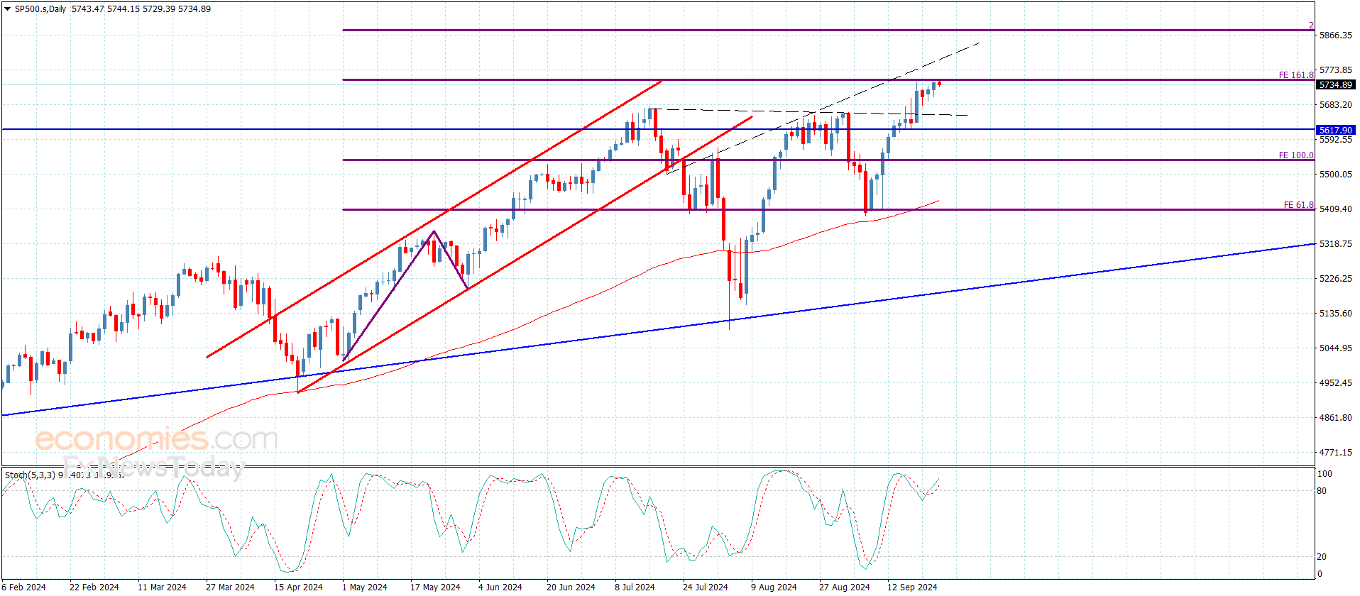Click the 9 Aug 2024 date label
1360x596 pixels.
point(774,587)
